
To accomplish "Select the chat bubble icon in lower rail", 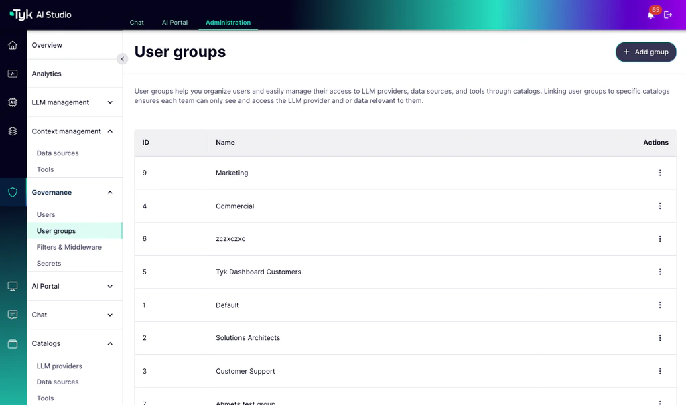I will coord(12,315).
